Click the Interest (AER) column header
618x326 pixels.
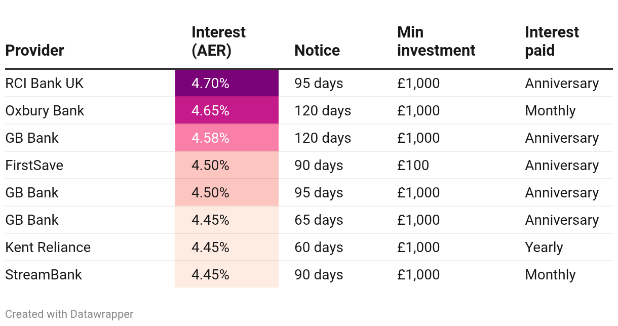[x=218, y=42]
